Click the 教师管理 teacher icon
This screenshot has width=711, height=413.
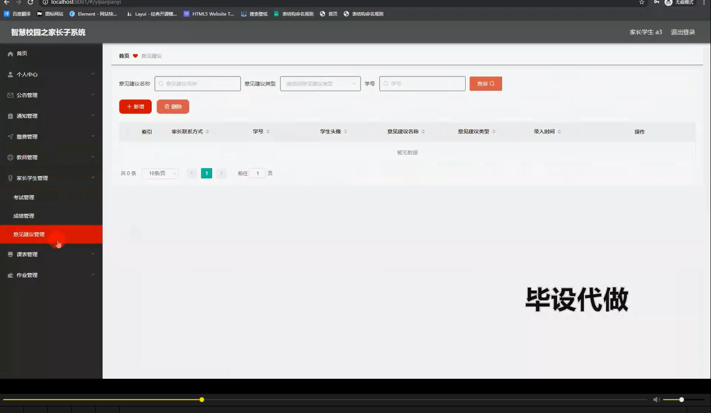click(10, 157)
